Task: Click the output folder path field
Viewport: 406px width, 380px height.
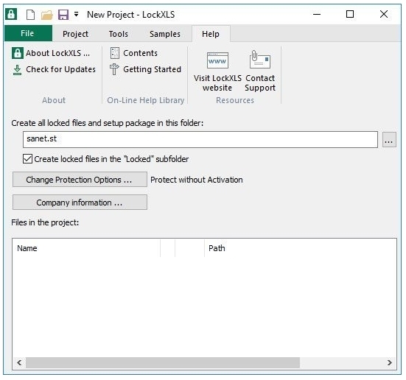Action: [x=200, y=139]
